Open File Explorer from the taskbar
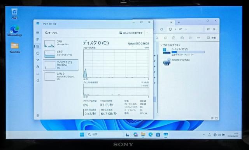The image size is (249, 150). tap(143, 134)
